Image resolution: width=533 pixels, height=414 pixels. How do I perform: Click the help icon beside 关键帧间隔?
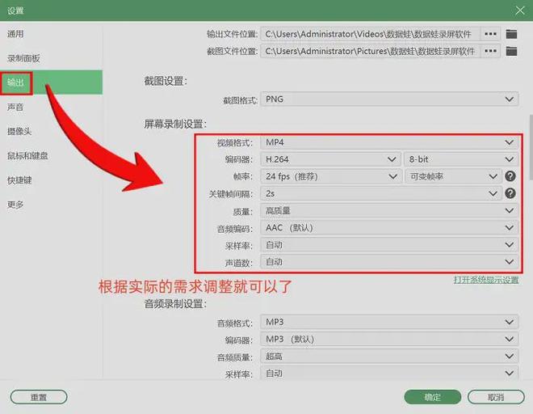pyautogui.click(x=510, y=194)
